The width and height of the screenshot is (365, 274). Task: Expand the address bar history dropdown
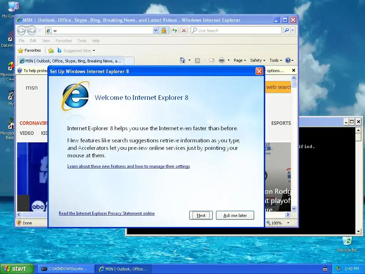tap(155, 31)
